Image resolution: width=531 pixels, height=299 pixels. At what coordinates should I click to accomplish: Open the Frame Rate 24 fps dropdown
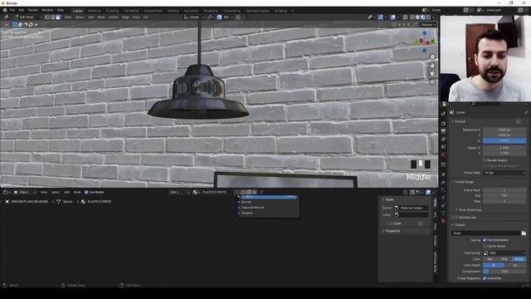pyautogui.click(x=504, y=173)
